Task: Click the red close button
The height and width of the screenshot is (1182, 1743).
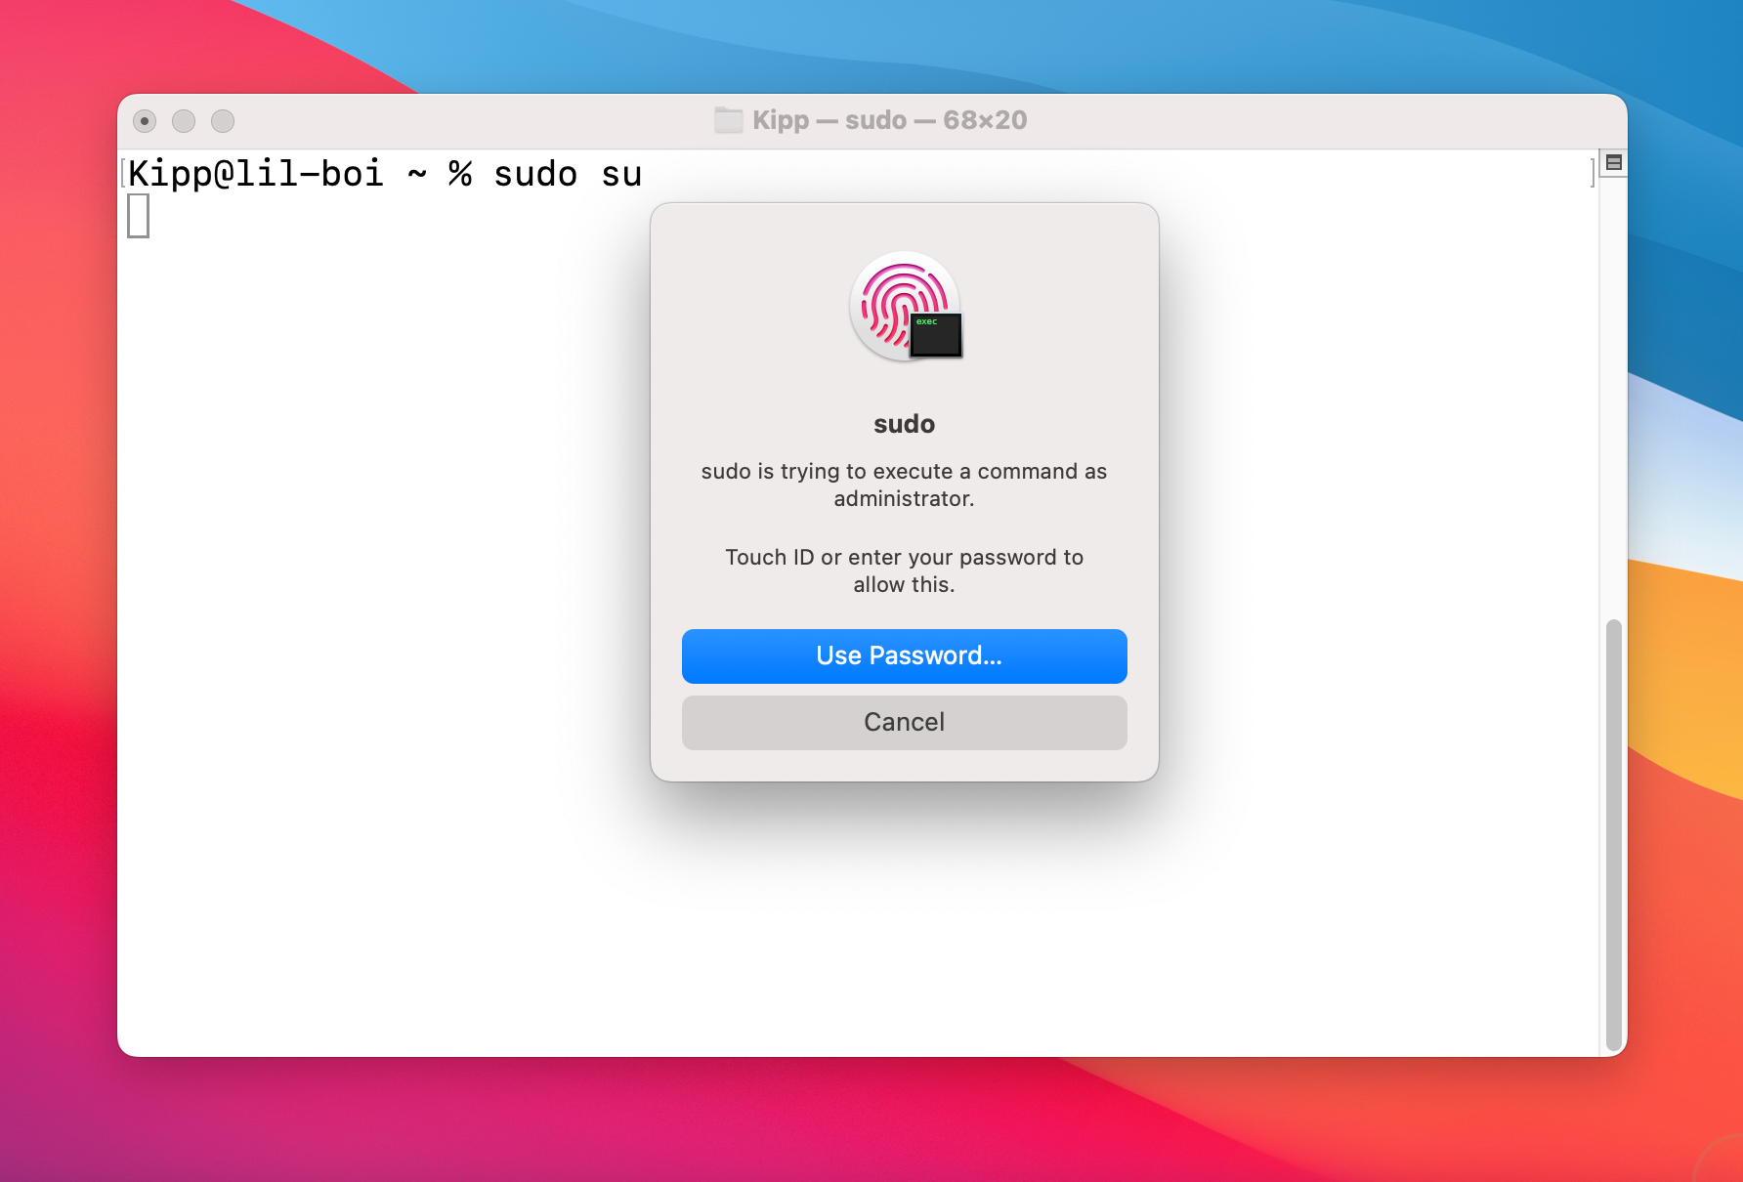Action: click(145, 121)
